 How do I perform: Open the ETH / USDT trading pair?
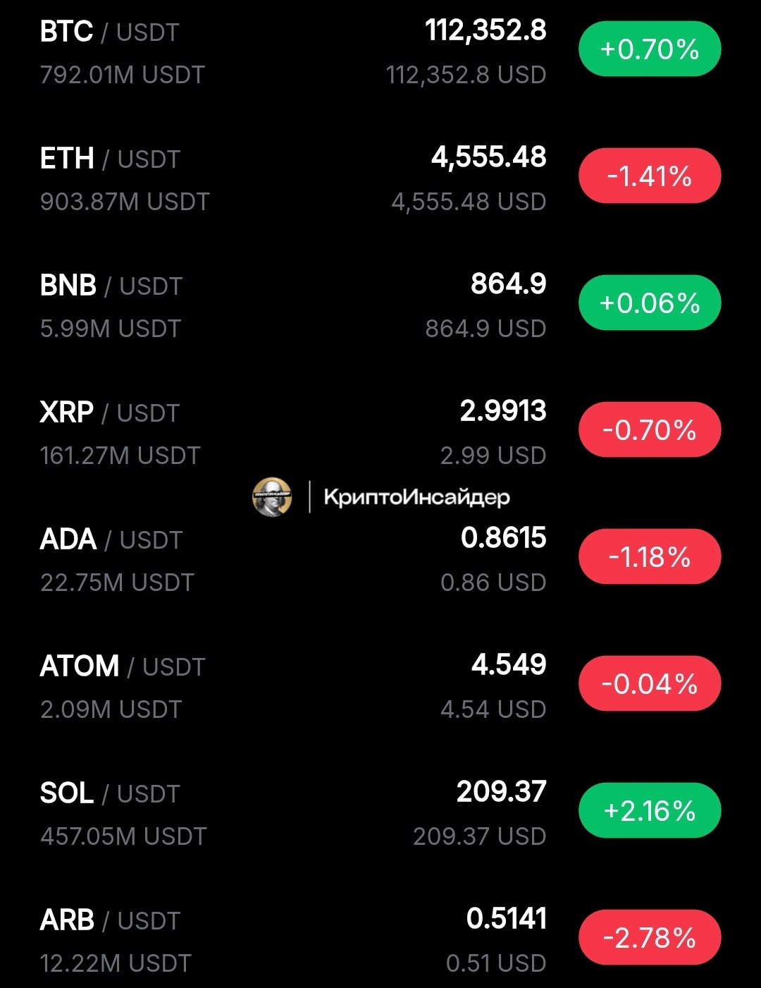tap(380, 179)
